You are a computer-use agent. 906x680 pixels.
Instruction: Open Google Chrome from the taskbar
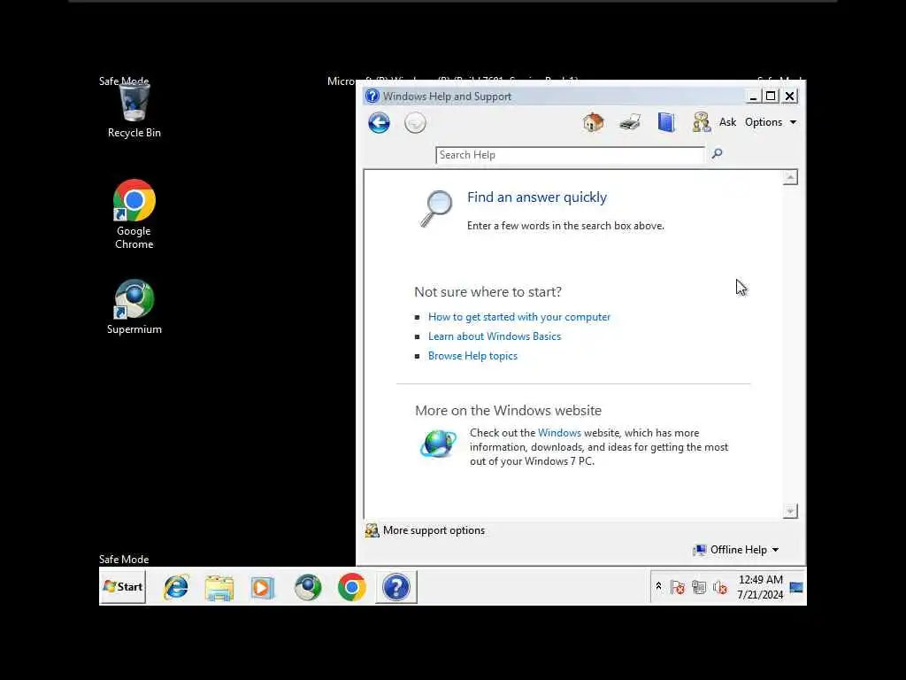[352, 588]
